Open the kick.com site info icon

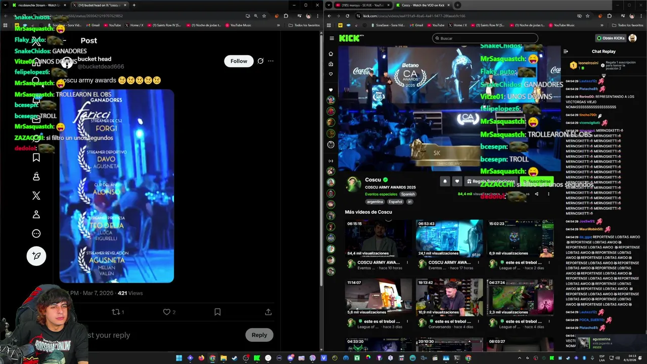(x=358, y=16)
